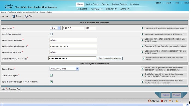This screenshot has height=106, width=191.
Task: Click the Network Analysis Module breadcrumb
Action: 28,12
